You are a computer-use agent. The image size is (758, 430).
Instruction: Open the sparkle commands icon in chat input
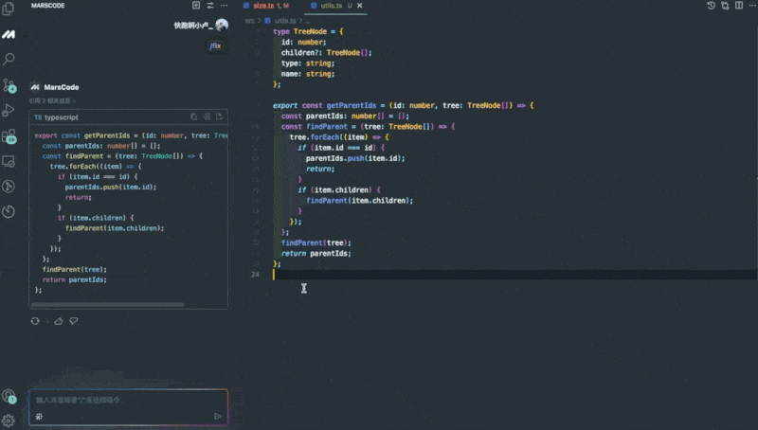coord(39,416)
